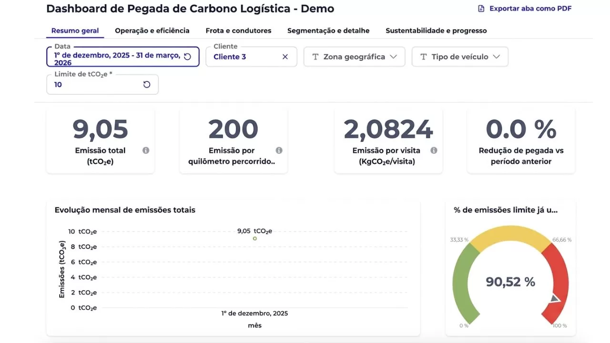610x343 pixels.
Task: Click the info icon on Emissão por visita
Action: pyautogui.click(x=434, y=150)
